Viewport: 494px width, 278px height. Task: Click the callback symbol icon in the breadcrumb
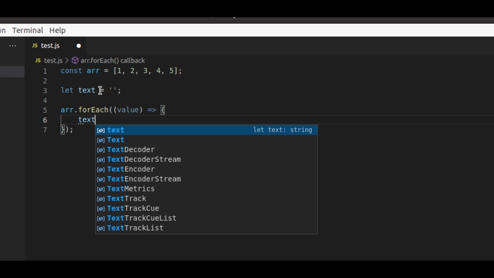point(75,61)
